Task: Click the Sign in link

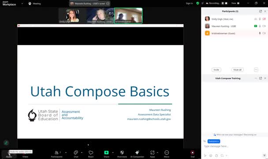Action: [x=189, y=3]
